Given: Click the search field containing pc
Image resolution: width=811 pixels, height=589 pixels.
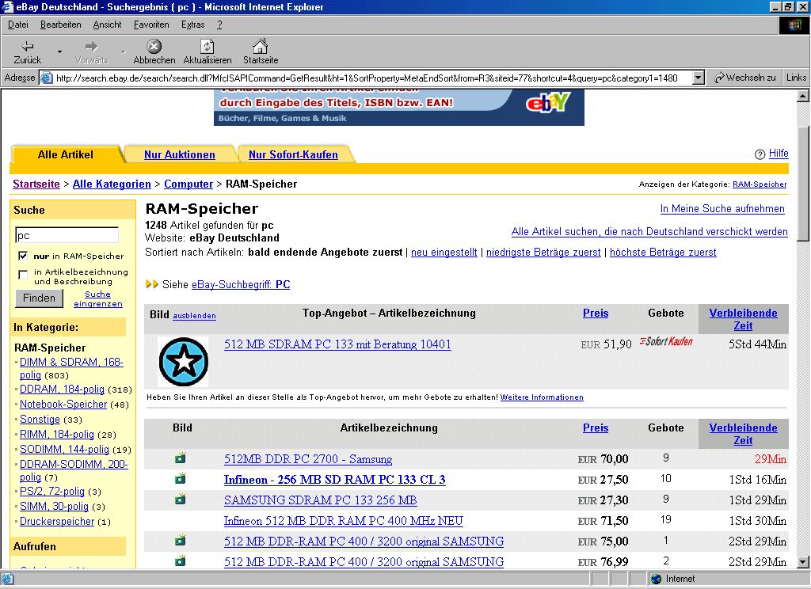Looking at the screenshot, I should tap(67, 235).
